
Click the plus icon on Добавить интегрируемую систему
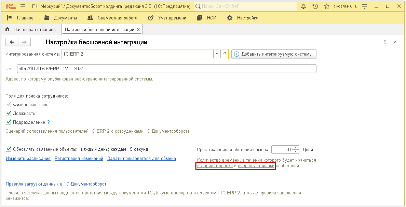(236, 54)
